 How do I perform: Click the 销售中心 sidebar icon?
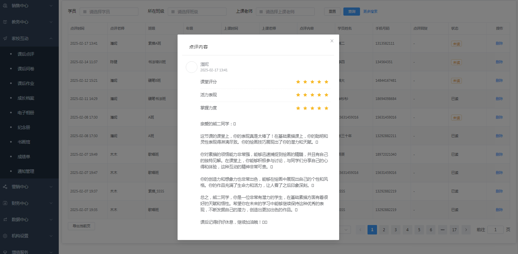pyautogui.click(x=5, y=6)
